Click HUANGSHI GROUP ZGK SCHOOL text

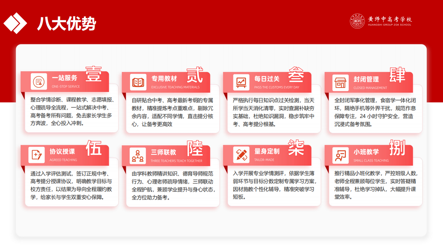[390, 25]
